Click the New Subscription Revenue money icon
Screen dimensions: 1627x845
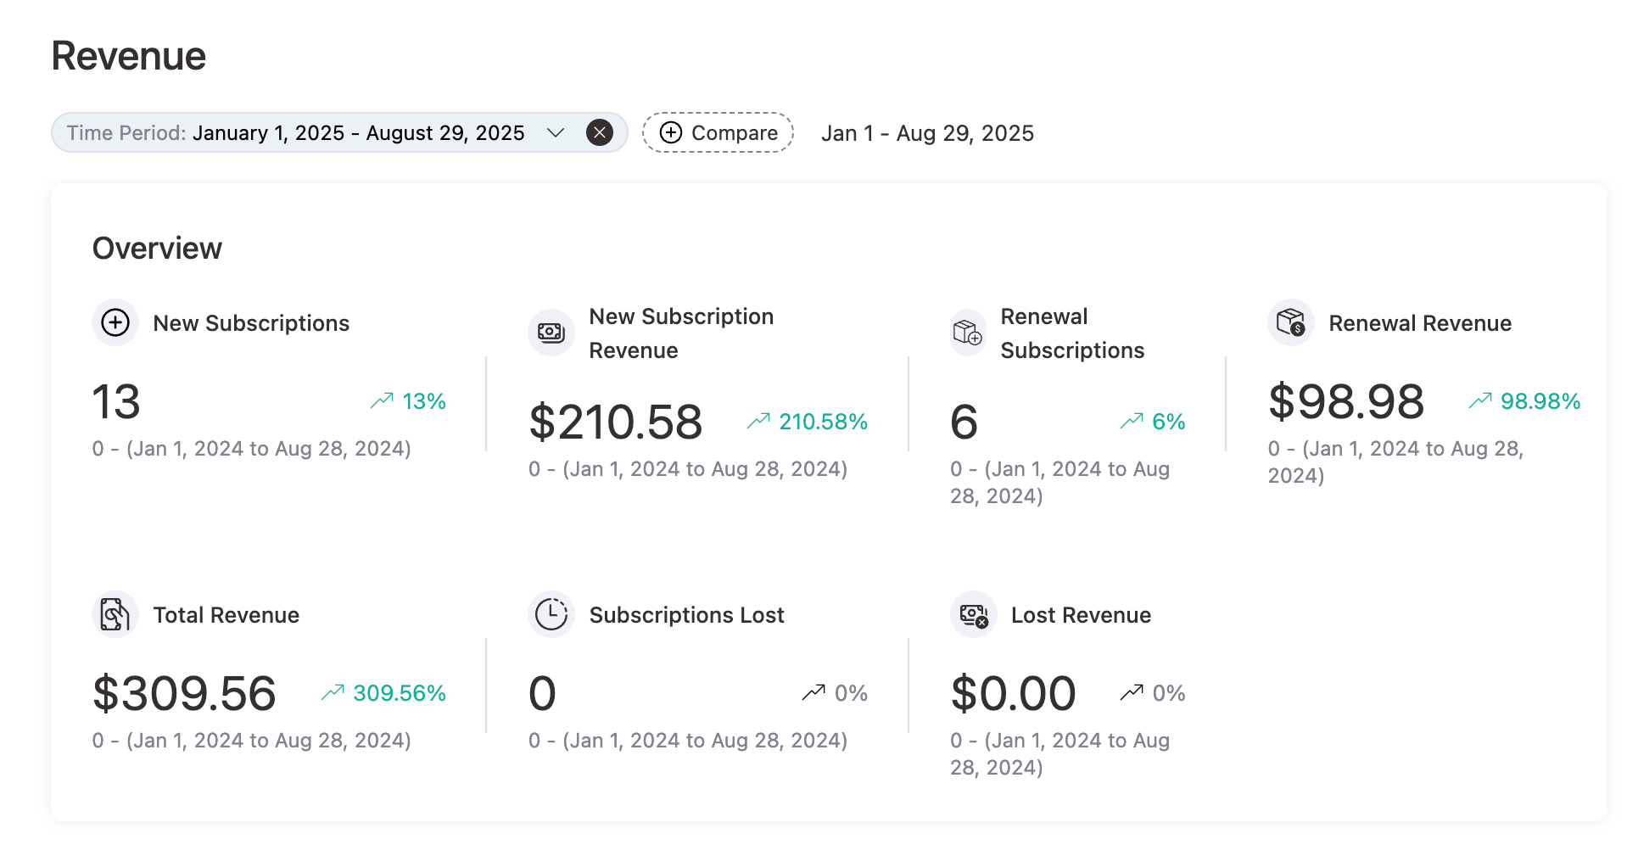coord(551,333)
